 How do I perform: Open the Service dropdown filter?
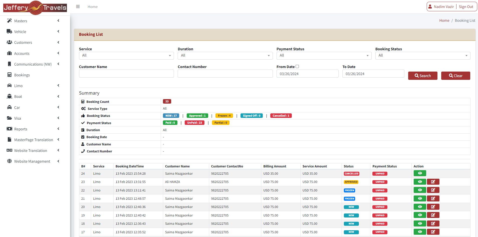(x=126, y=56)
